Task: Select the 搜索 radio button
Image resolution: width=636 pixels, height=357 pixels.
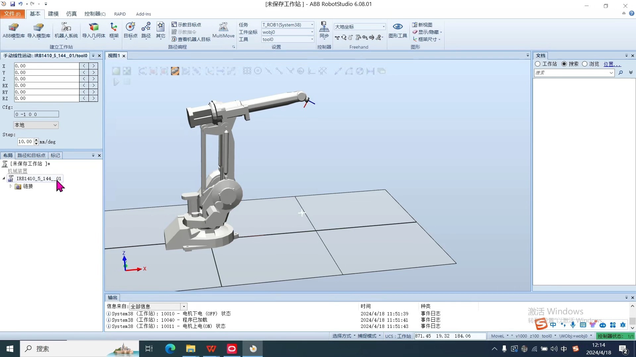Action: coord(564,64)
